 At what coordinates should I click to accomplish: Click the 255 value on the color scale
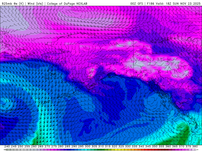pos(27,146)
